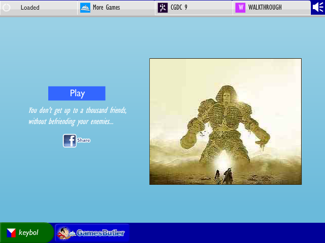Open the CGDC 9 tab

194,8
